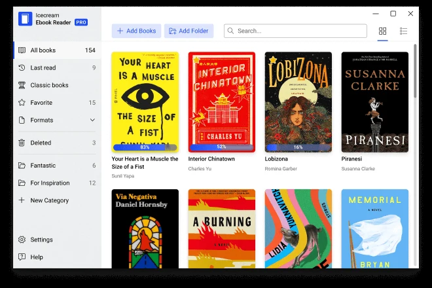Image resolution: width=432 pixels, height=288 pixels.
Task: Open the Lidia Yuknavitch stories cover
Action: click(298, 228)
